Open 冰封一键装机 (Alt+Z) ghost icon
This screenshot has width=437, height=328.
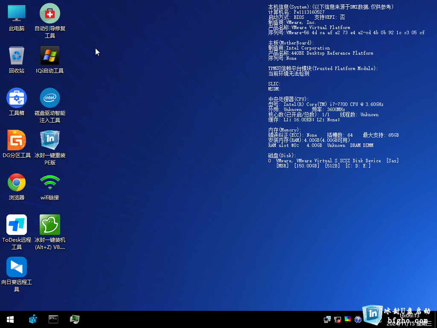tap(50, 233)
